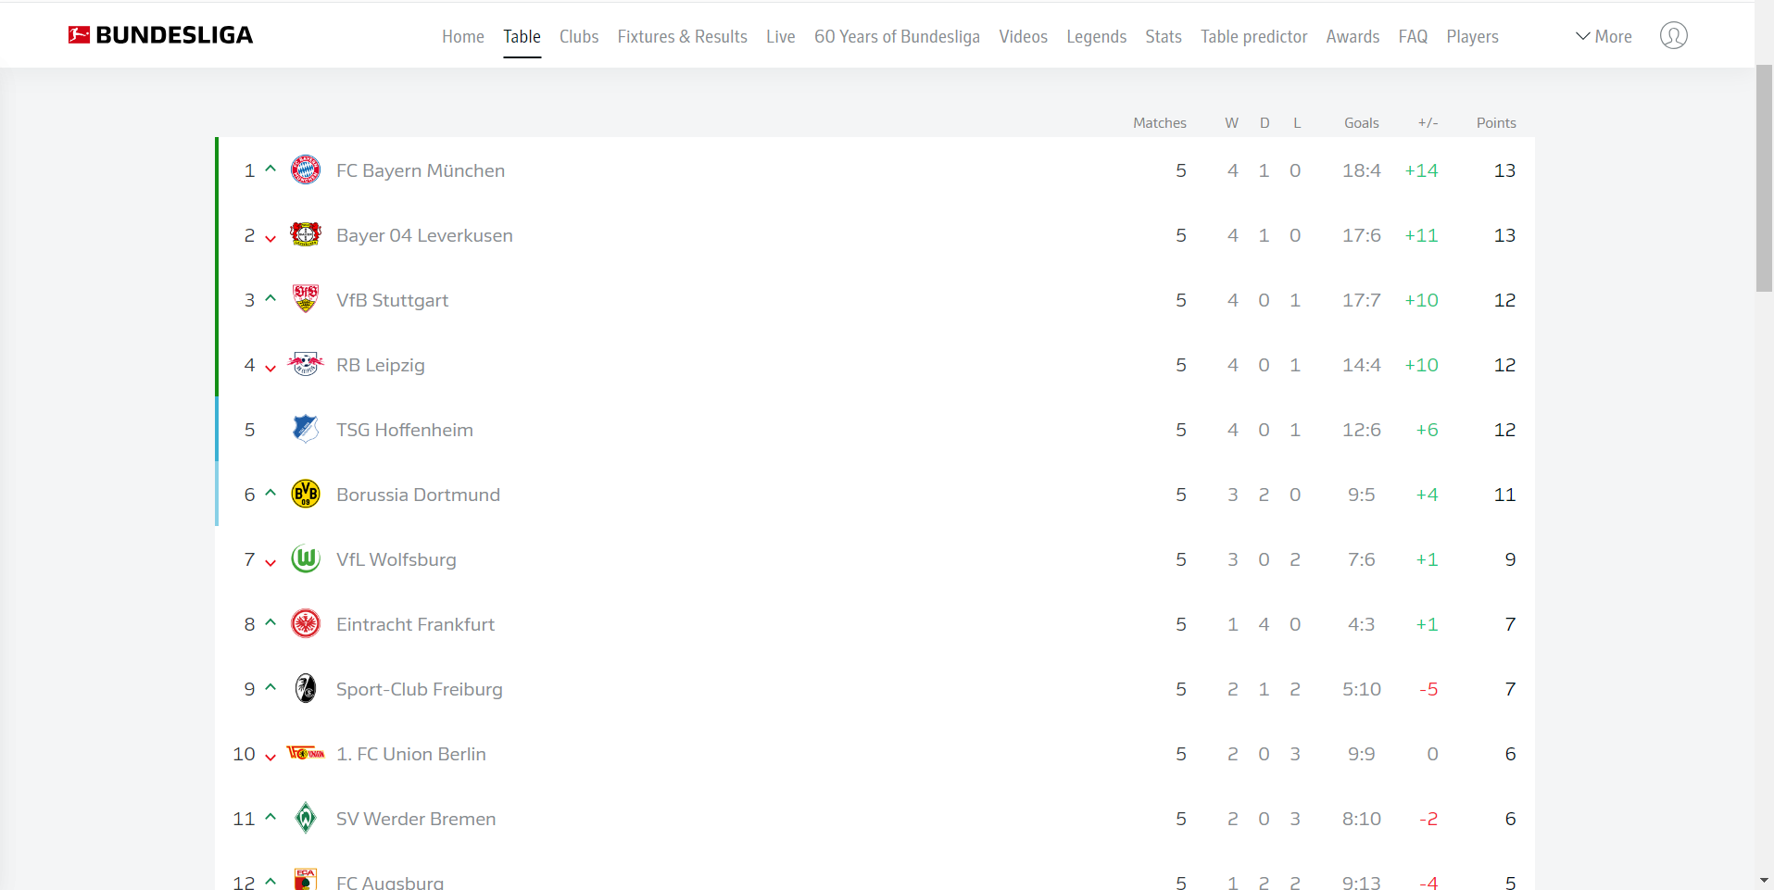Image resolution: width=1774 pixels, height=890 pixels.
Task: Open Fixtures & Results tab
Action: [683, 36]
